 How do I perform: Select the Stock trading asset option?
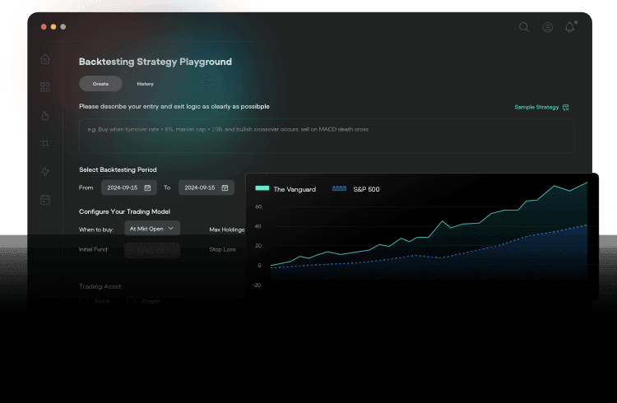[x=84, y=302]
